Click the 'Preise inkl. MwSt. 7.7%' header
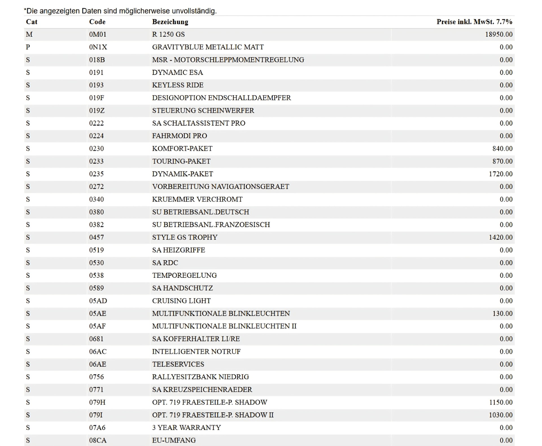 (x=474, y=22)
